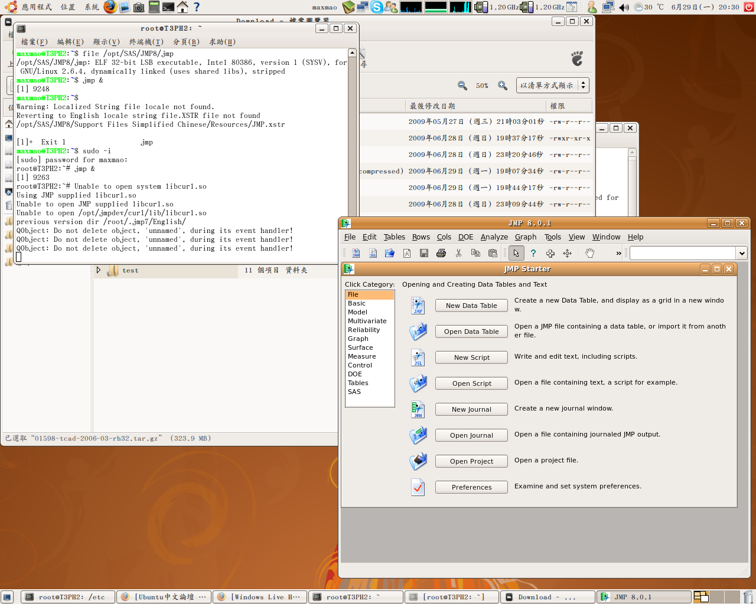Switch to Windows Live taskbar button
The width and height of the screenshot is (756, 604).
260,597
